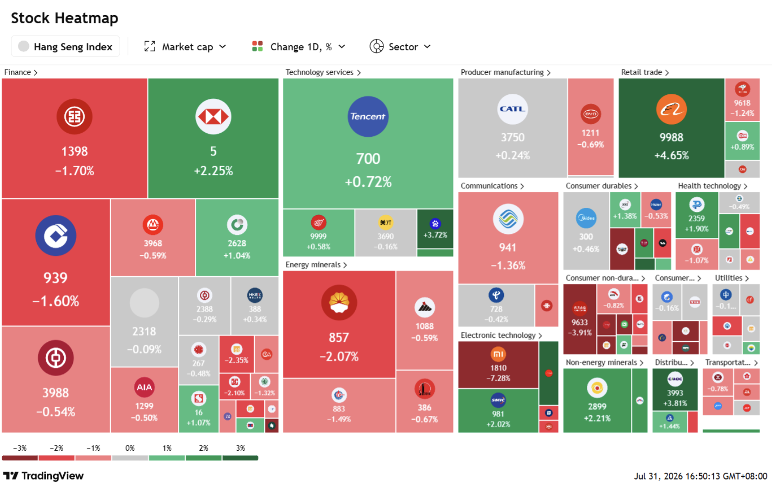This screenshot has width=772, height=485.
Task: Click the TradingView logo at bottom left
Action: (x=44, y=476)
